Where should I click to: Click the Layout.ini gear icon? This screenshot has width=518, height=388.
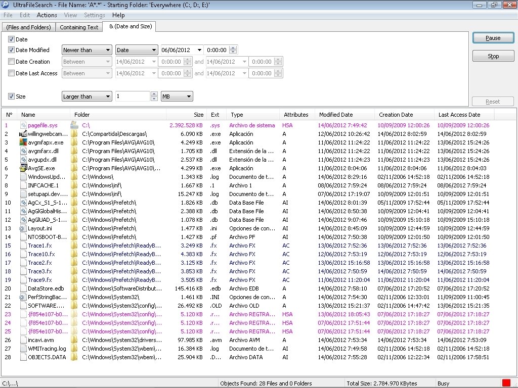(22, 228)
